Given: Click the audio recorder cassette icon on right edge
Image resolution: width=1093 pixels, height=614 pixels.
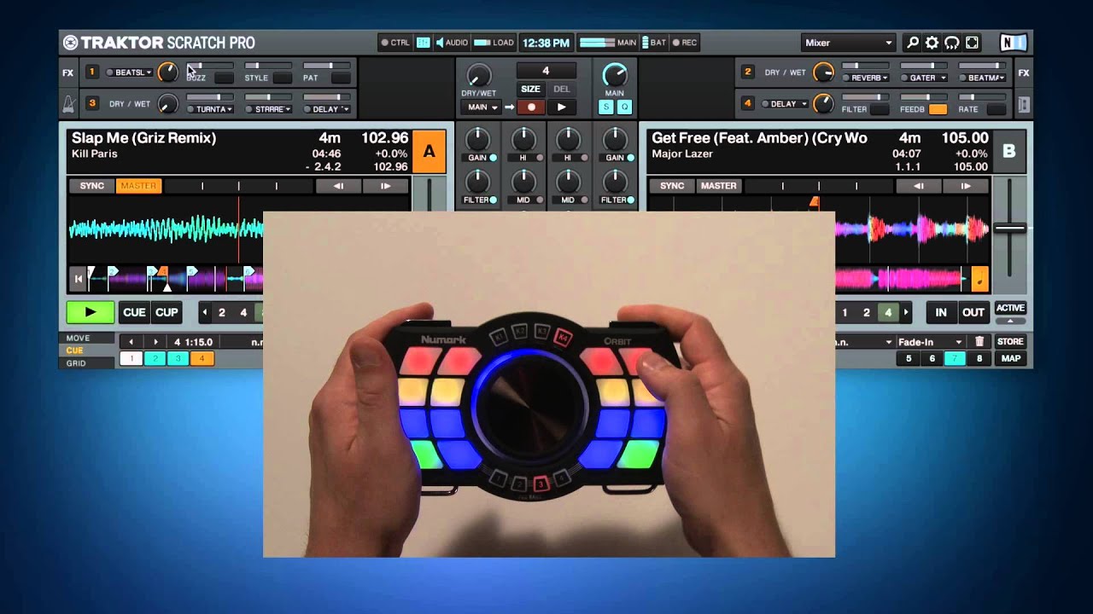Looking at the screenshot, I should (1024, 104).
